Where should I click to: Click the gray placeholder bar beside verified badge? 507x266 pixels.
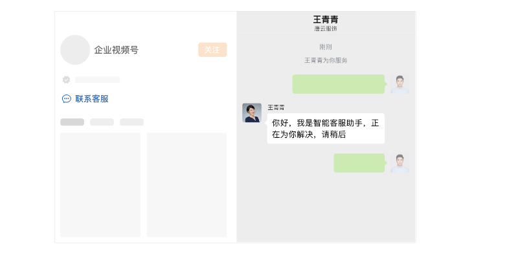pos(97,80)
